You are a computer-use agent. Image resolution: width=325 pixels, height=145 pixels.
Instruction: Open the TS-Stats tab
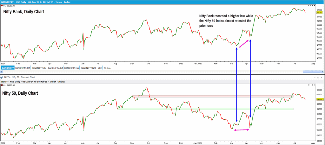coord(108,68)
